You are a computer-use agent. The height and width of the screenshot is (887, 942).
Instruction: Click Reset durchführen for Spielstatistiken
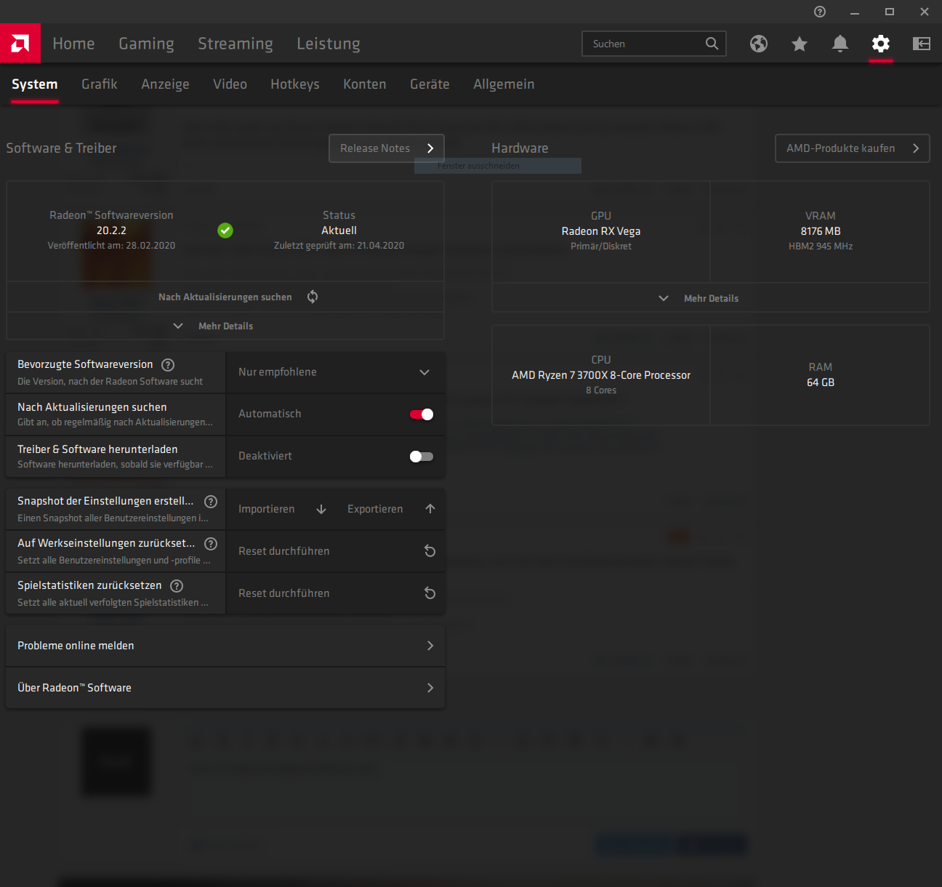(x=335, y=593)
